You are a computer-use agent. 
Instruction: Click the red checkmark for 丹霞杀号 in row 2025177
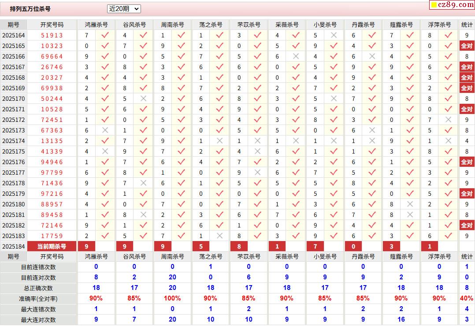372,172
